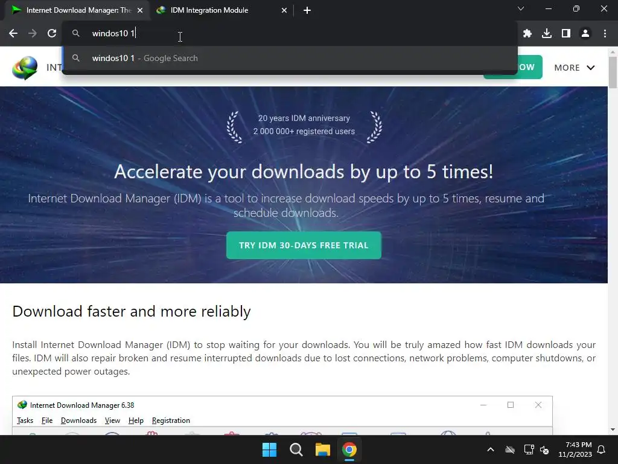Click '2 000 000+ registered users' text
The width and height of the screenshot is (618, 464).
(304, 131)
